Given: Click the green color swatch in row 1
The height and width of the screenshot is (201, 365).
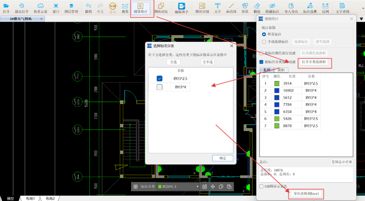Looking at the screenshot, I should 277,84.
